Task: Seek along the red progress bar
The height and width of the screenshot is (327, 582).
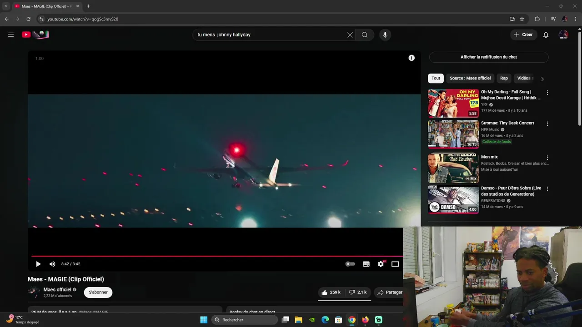Action: [217, 256]
